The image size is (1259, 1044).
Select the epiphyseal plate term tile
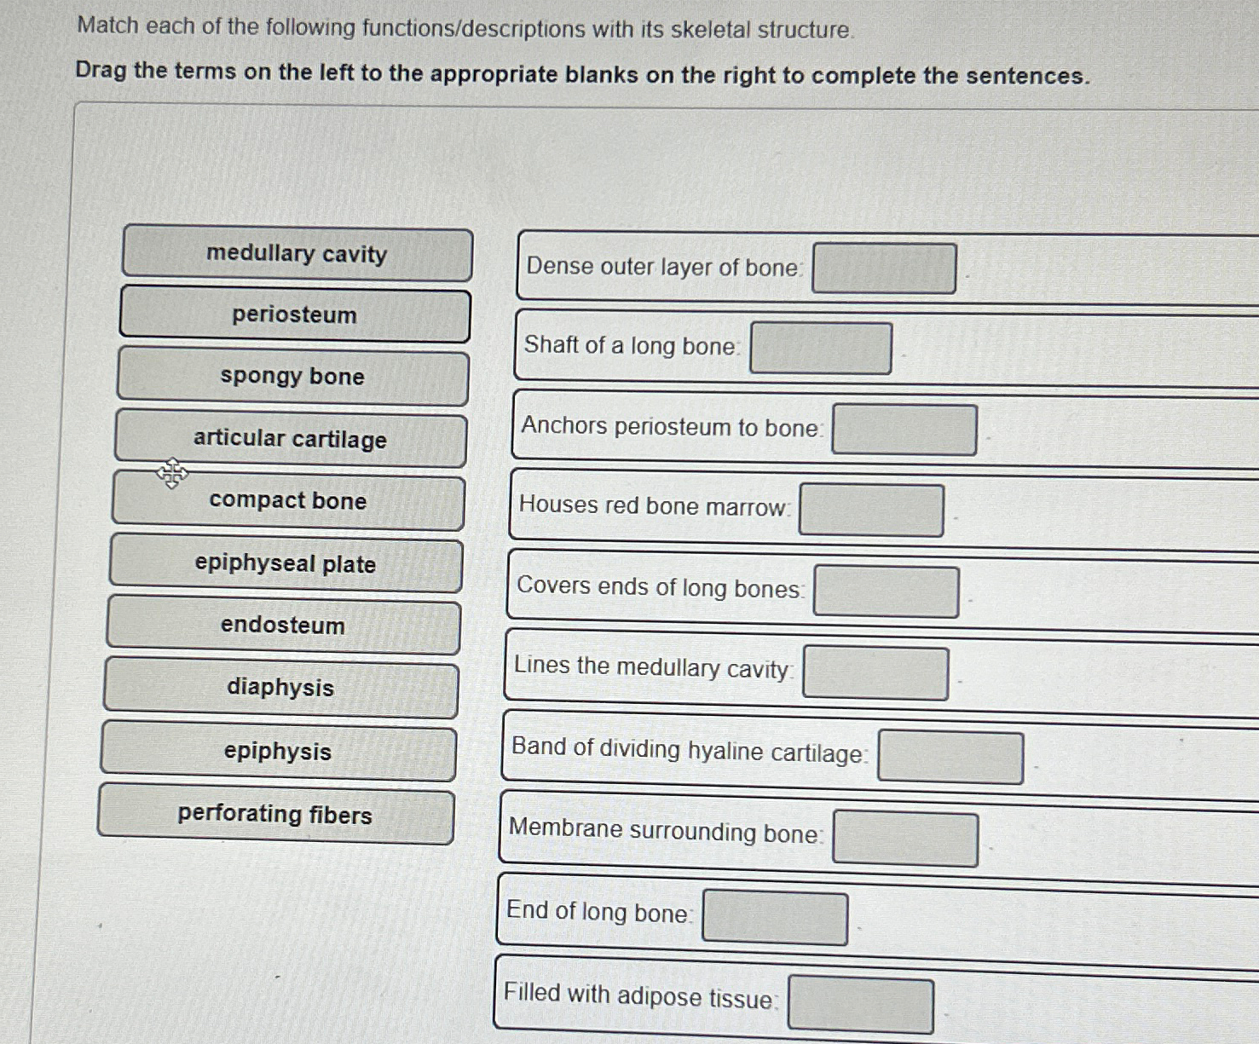[x=286, y=565]
